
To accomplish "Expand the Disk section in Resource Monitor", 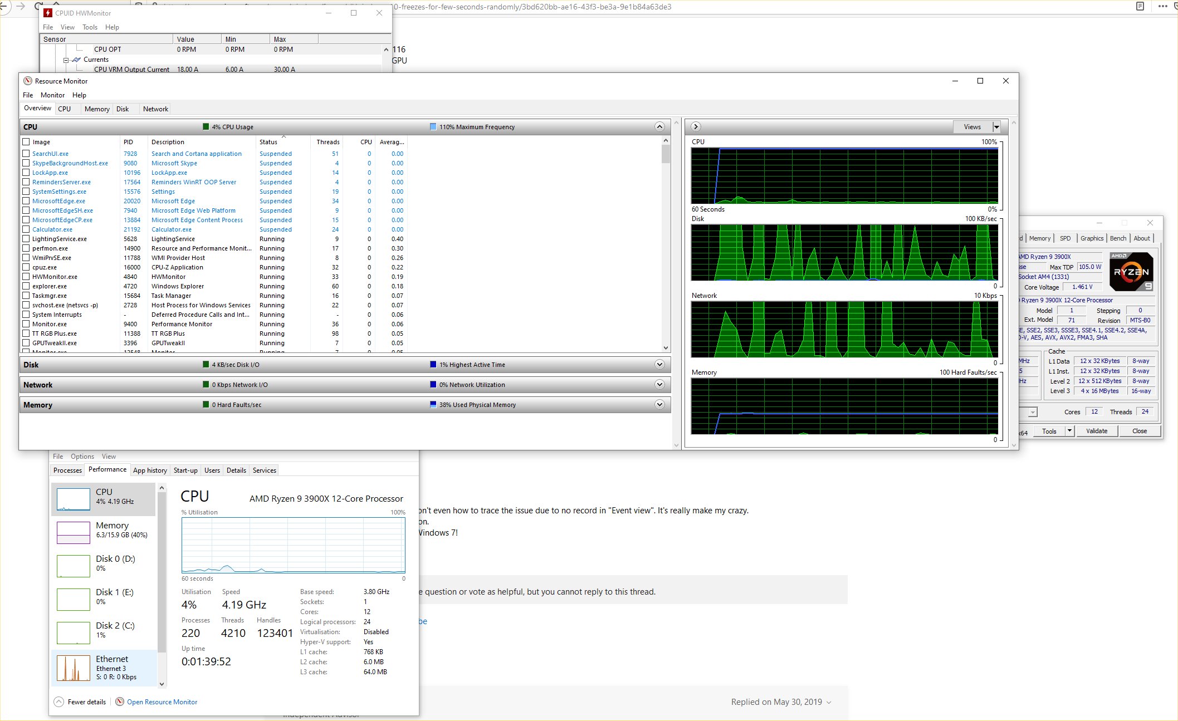I will pyautogui.click(x=659, y=365).
